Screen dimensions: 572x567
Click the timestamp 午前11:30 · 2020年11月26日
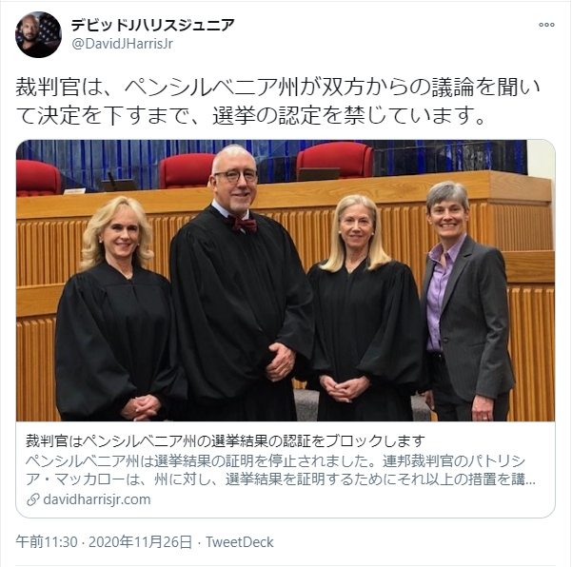[x=104, y=542]
